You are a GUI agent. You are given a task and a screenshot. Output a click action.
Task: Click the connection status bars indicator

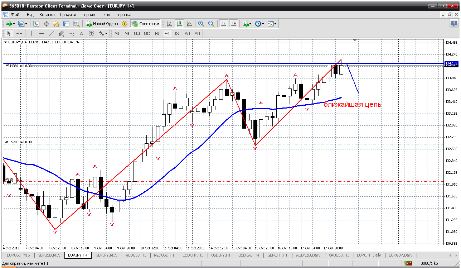click(x=408, y=263)
